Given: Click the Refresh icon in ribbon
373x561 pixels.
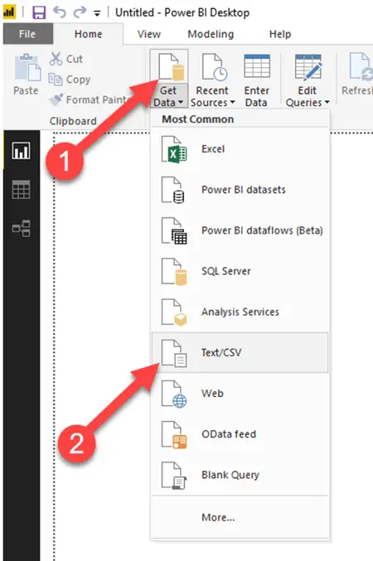Looking at the screenshot, I should tap(361, 66).
